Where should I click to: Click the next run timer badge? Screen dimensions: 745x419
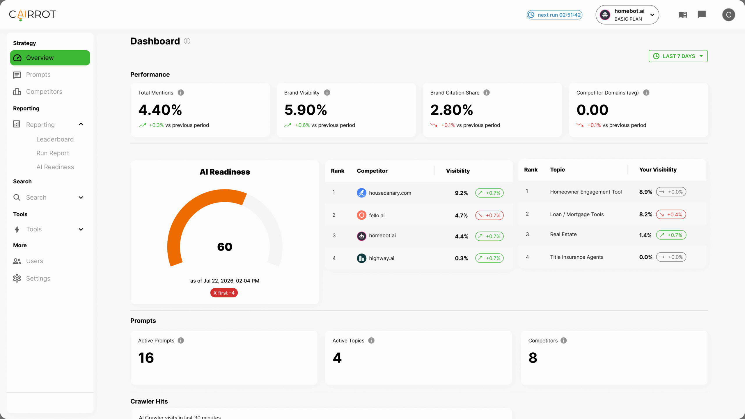(x=554, y=15)
